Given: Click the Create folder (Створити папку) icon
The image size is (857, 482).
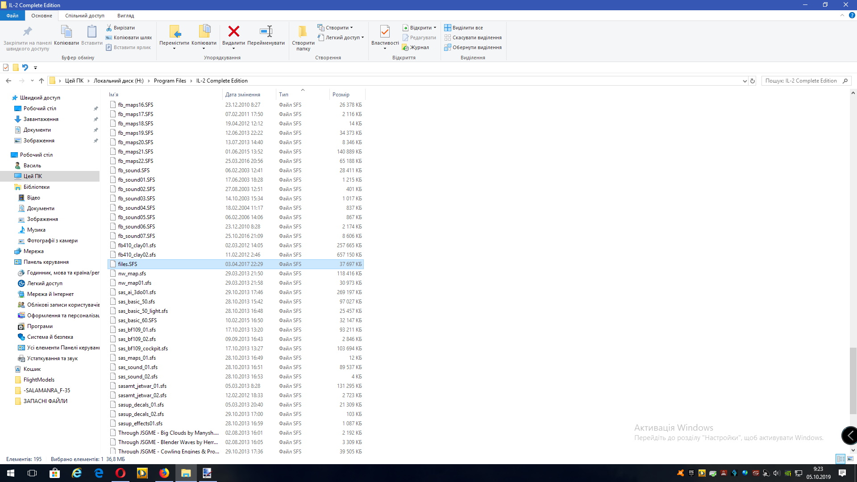Looking at the screenshot, I should pyautogui.click(x=303, y=32).
